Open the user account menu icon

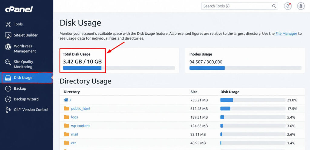click(x=301, y=6)
